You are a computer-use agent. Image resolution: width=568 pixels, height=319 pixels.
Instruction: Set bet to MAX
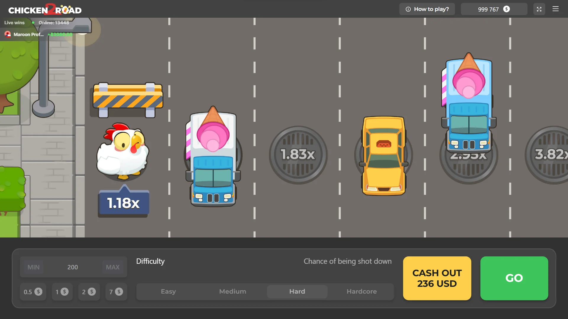pyautogui.click(x=113, y=267)
